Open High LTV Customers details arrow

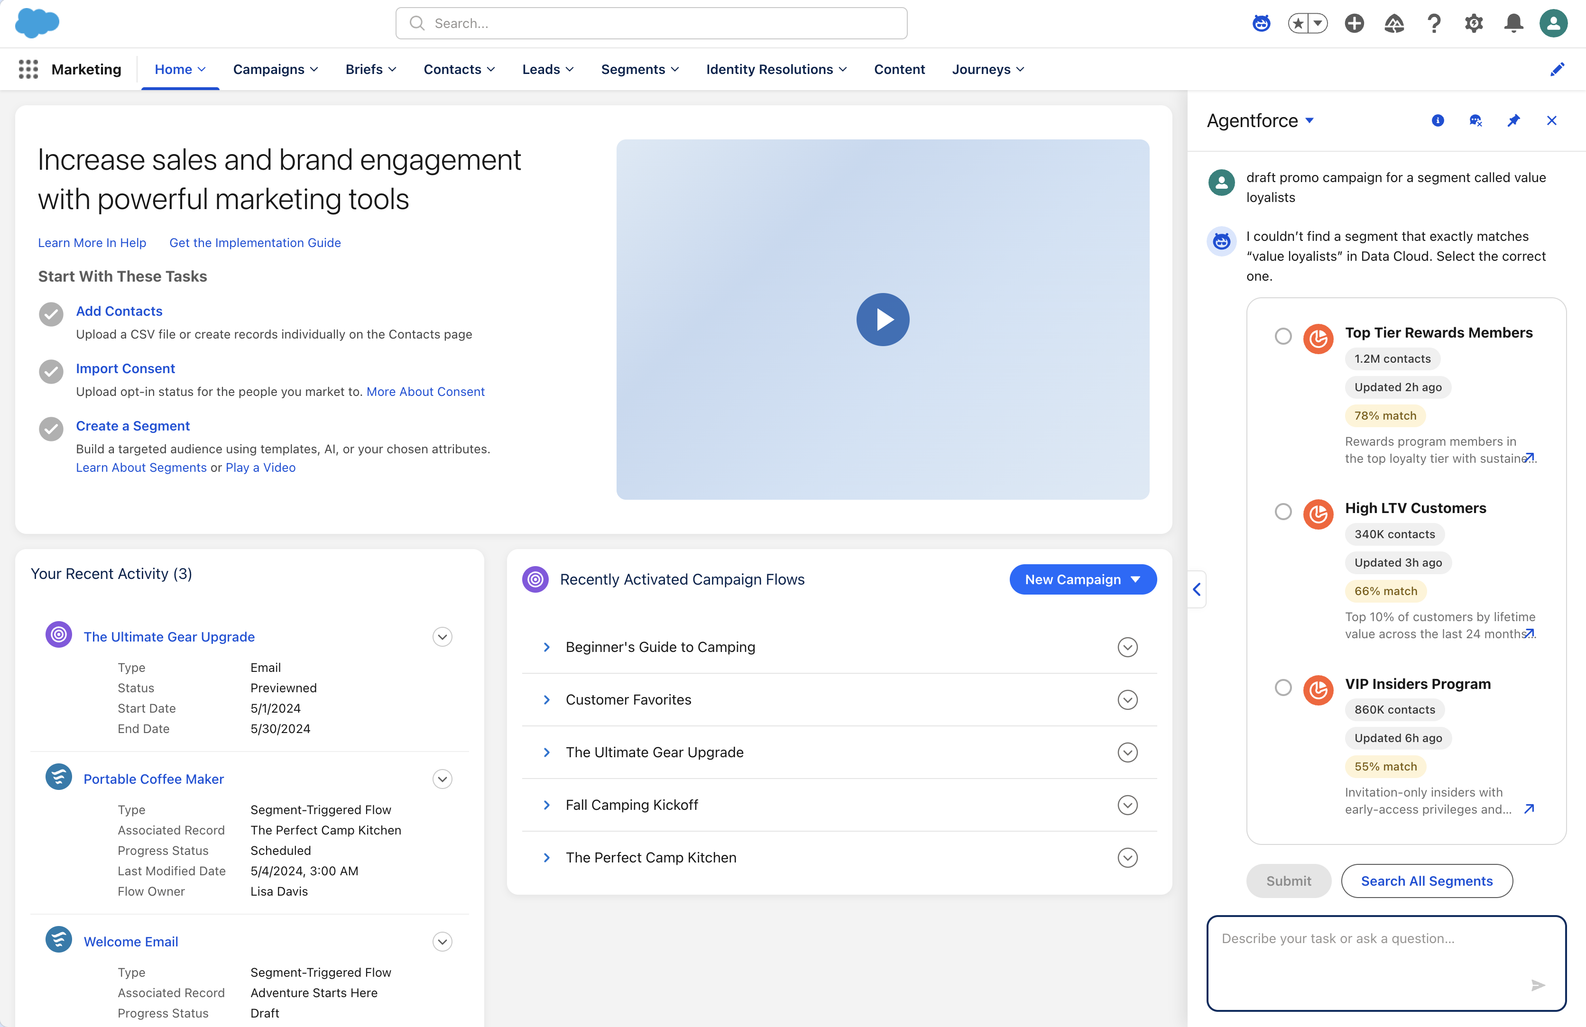(1530, 633)
